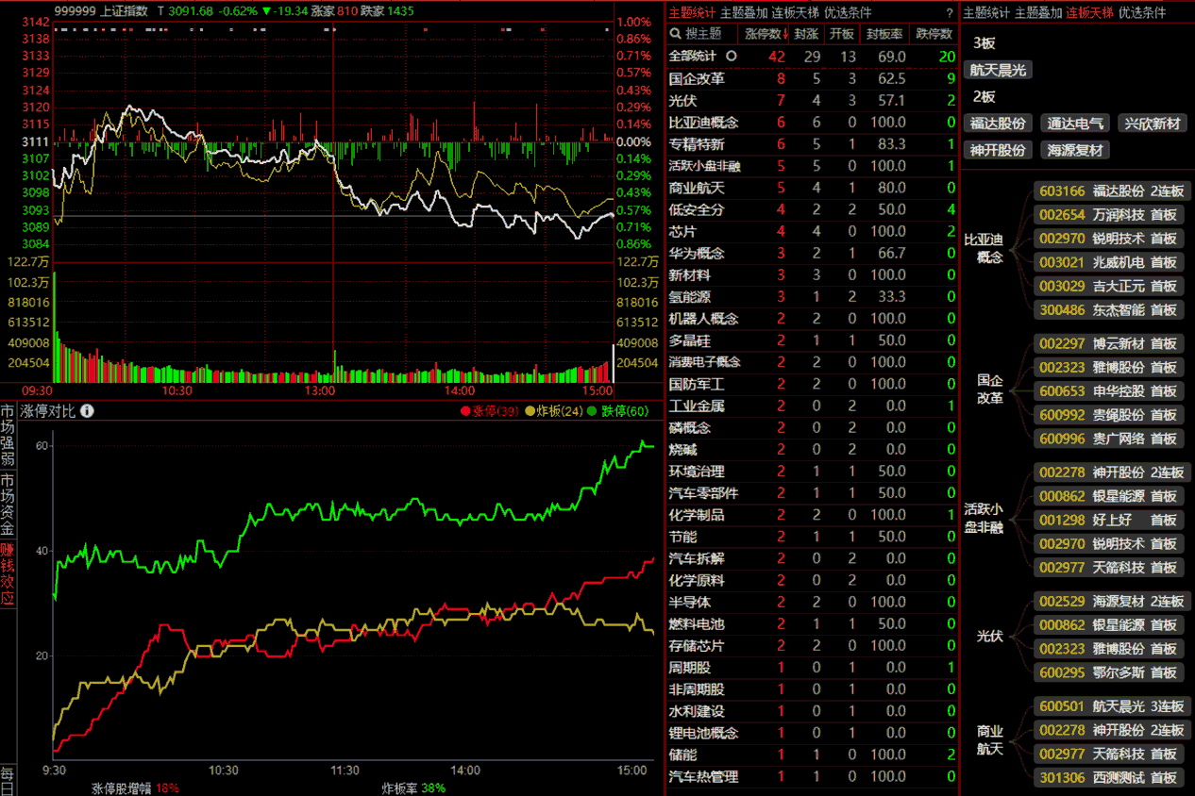Click the question mark help icon
Screen dimensions: 1195x796
point(950,13)
